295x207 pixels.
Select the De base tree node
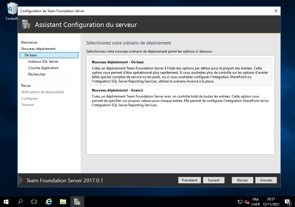click(x=31, y=55)
